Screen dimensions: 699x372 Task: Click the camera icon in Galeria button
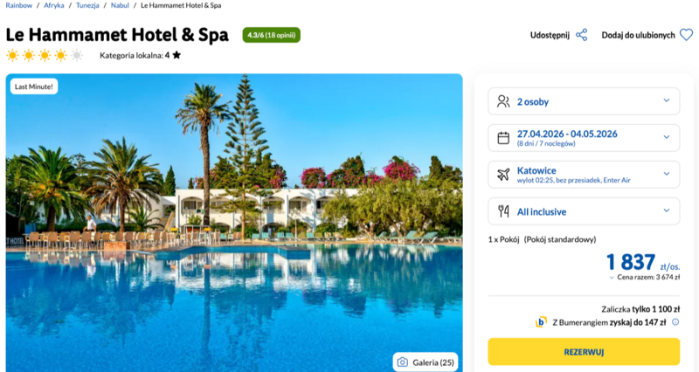[402, 362]
